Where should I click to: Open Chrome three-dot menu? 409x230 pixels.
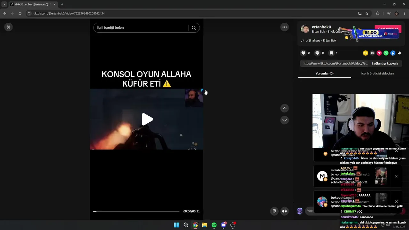(405, 13)
